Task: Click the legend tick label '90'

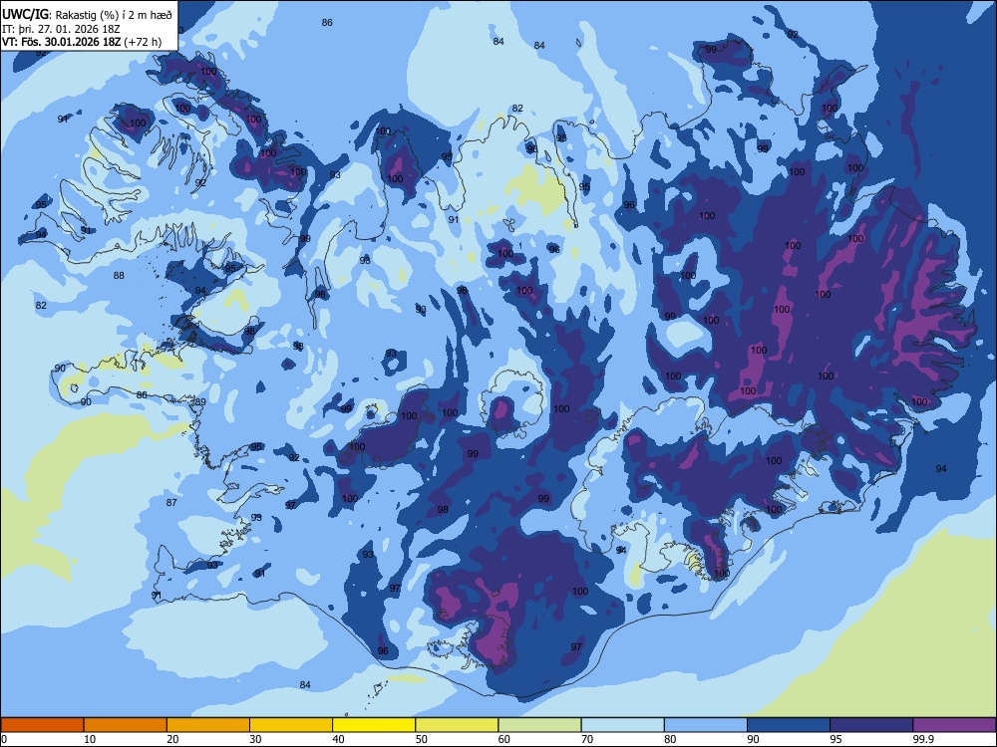Action: coord(753,739)
